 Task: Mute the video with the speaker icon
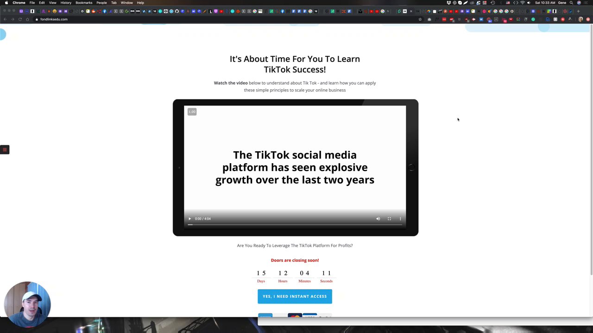coord(378,219)
